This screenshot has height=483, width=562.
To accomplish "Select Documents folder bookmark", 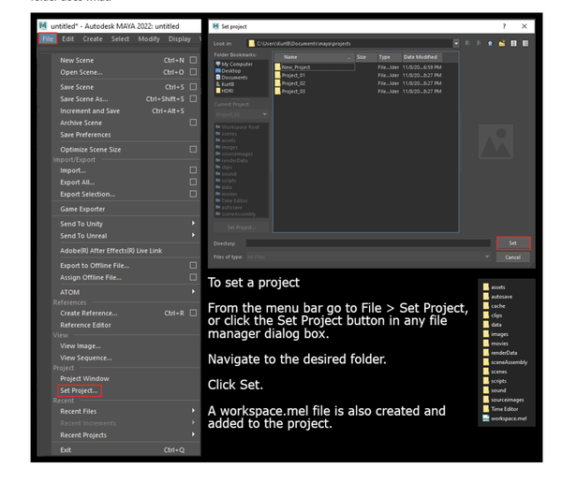I will 231,78.
